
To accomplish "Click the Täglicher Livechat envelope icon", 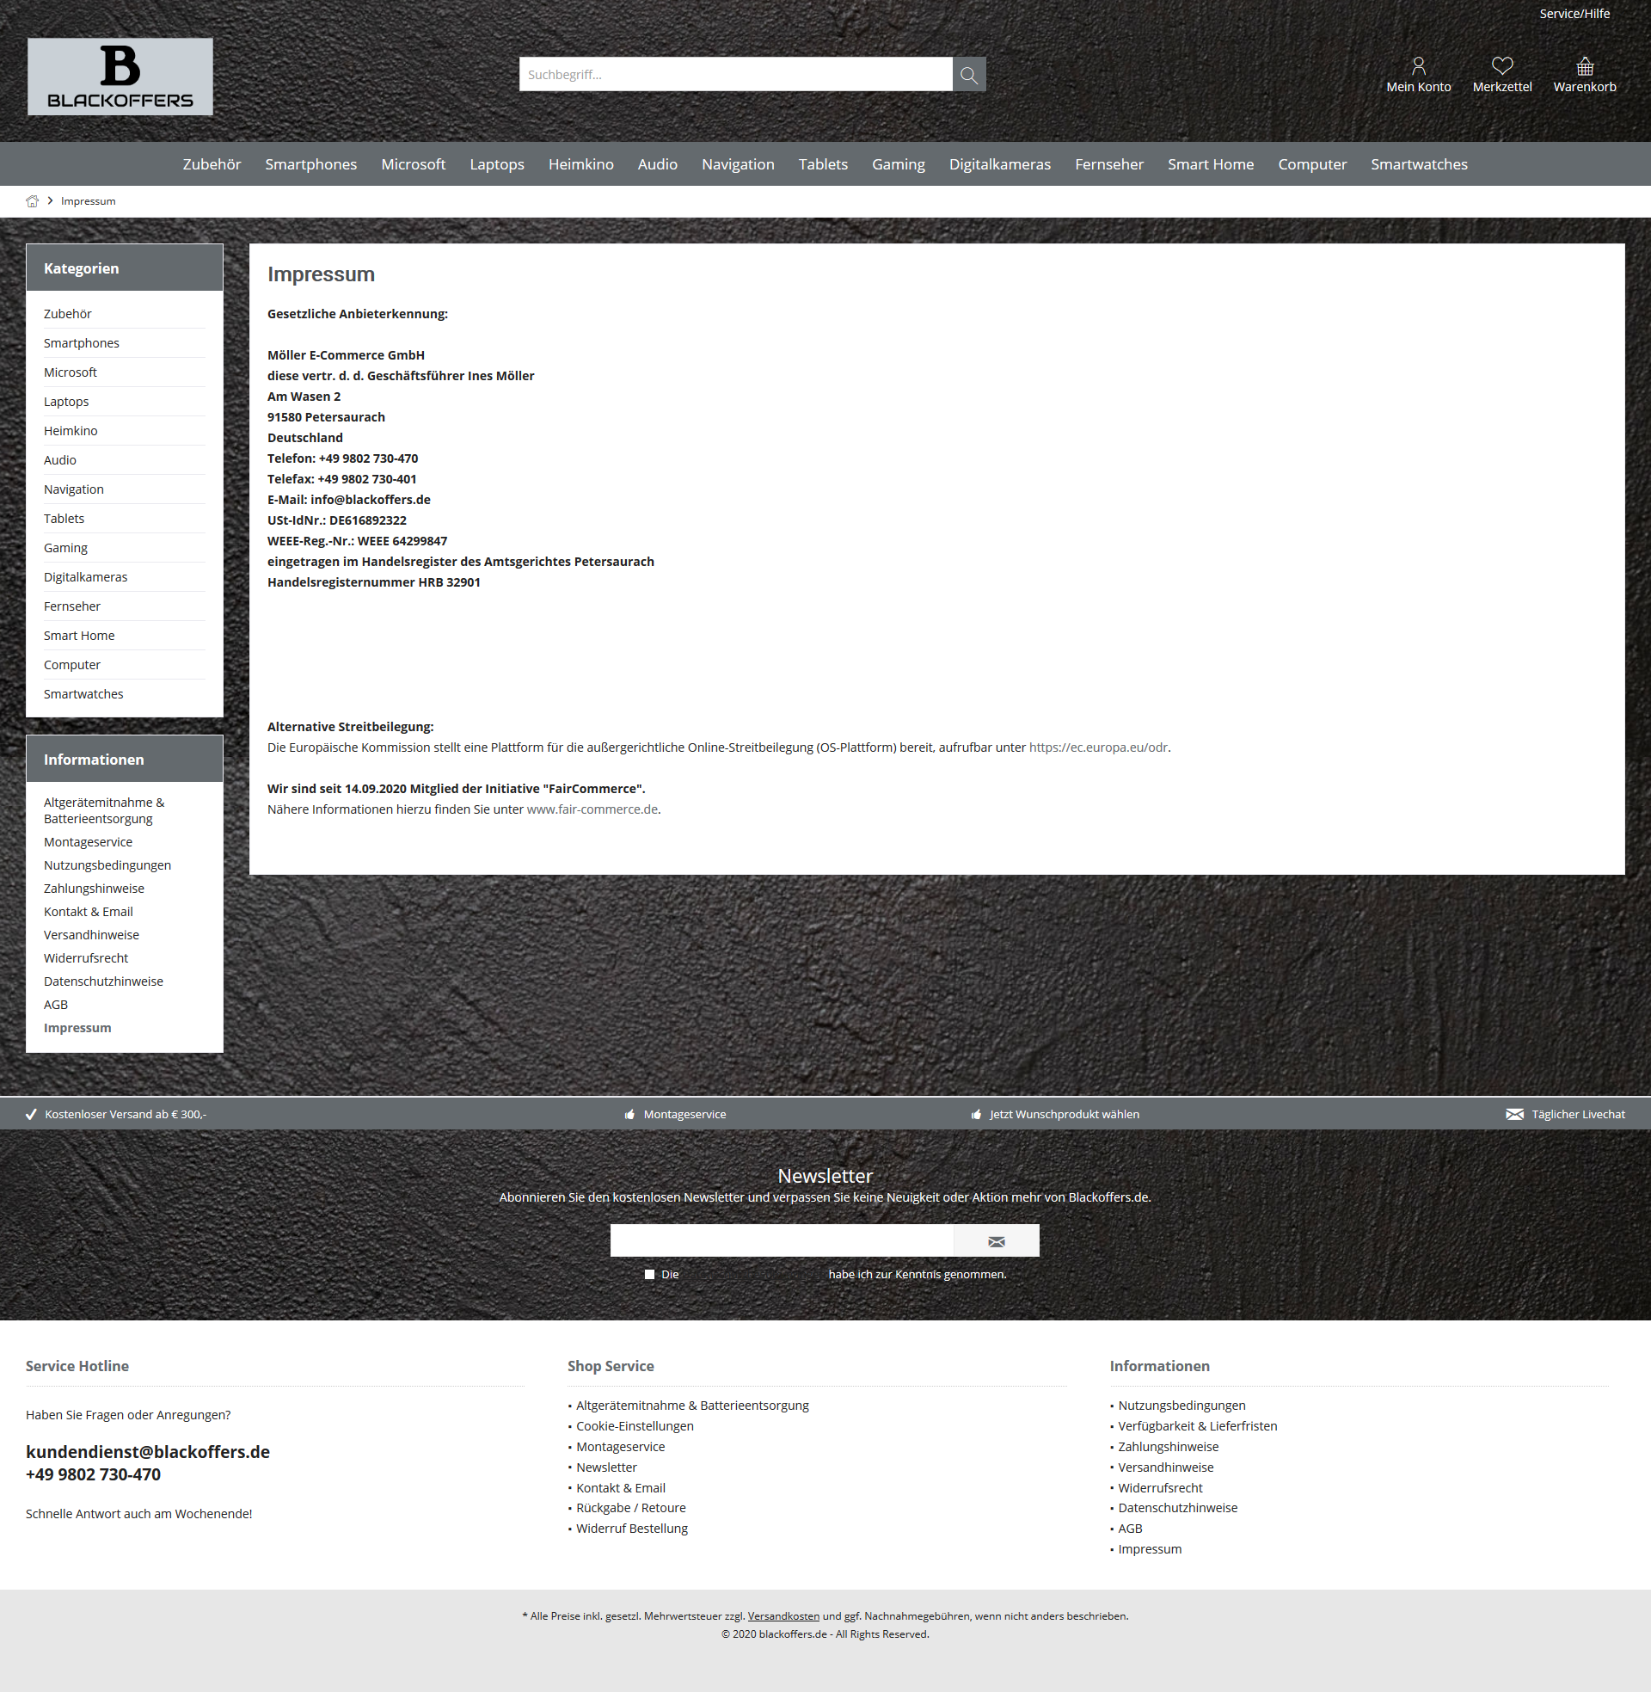I will tap(1514, 1115).
